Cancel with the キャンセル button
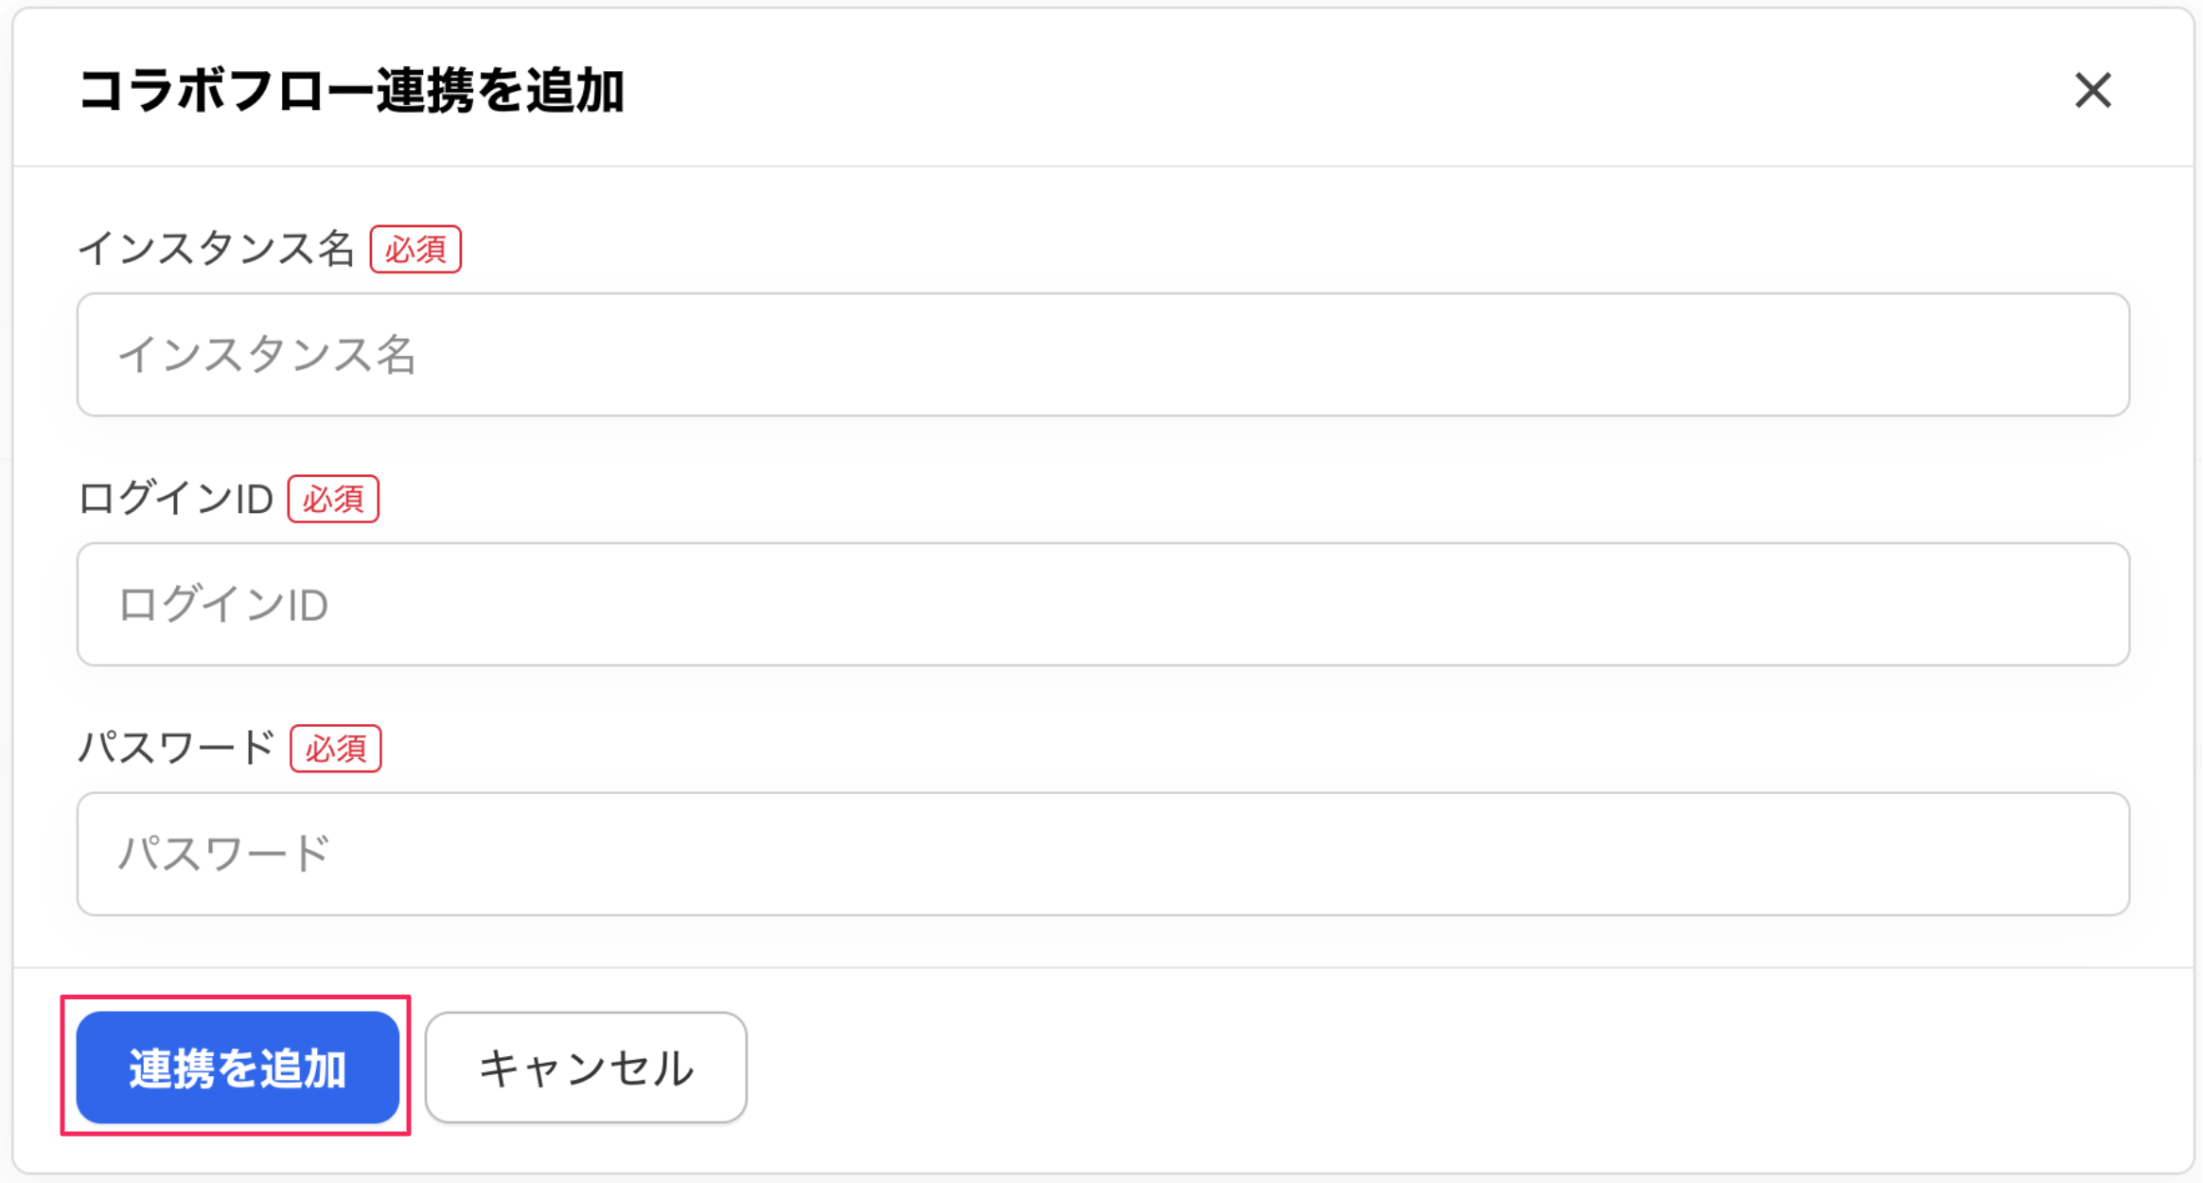 tap(586, 1068)
